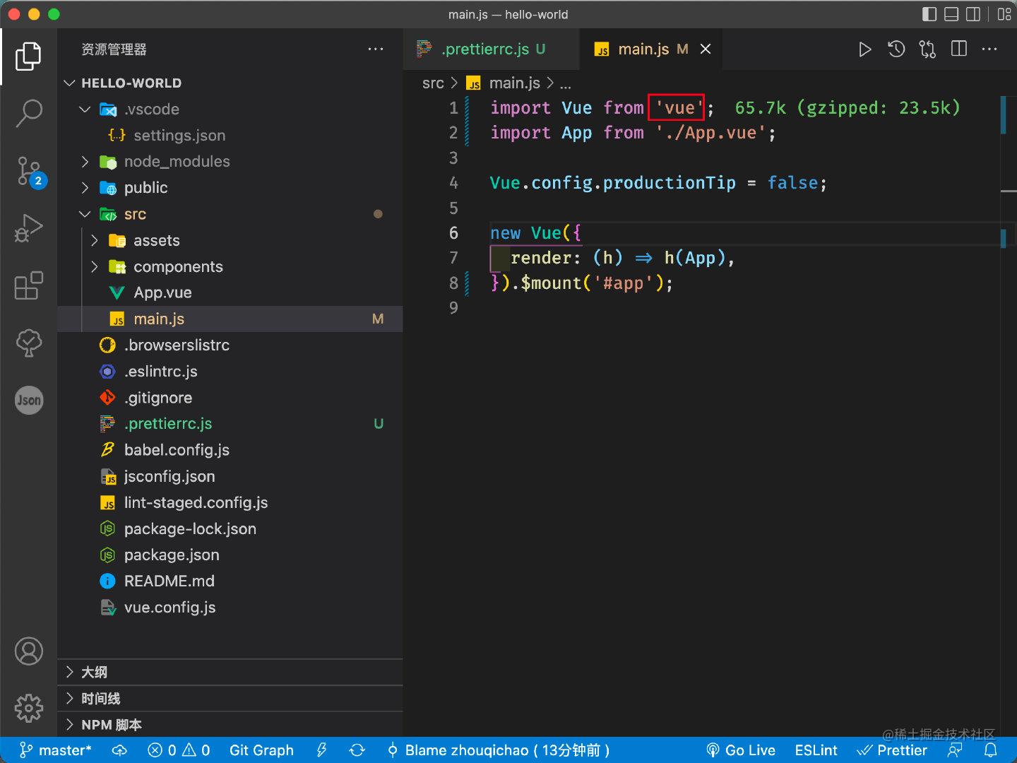Close the main.js editor tab
The height and width of the screenshot is (763, 1017).
[x=706, y=49]
